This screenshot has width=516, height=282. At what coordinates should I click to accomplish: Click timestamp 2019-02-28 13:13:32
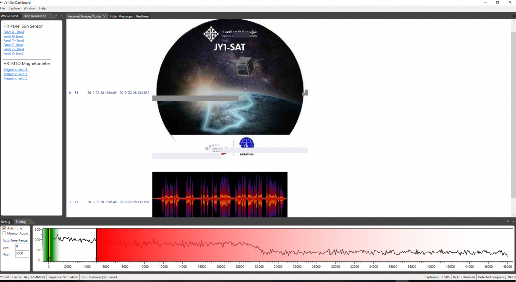pos(134,93)
